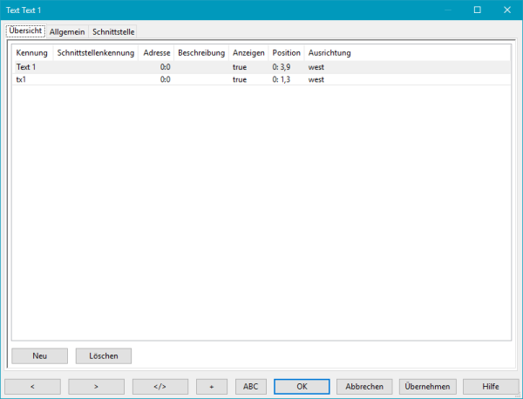Apply changes with Übernehmen
The height and width of the screenshot is (399, 523).
tap(427, 386)
